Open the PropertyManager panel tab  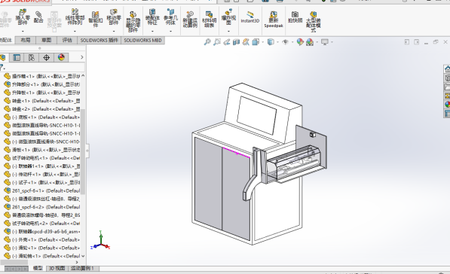click(x=17, y=58)
